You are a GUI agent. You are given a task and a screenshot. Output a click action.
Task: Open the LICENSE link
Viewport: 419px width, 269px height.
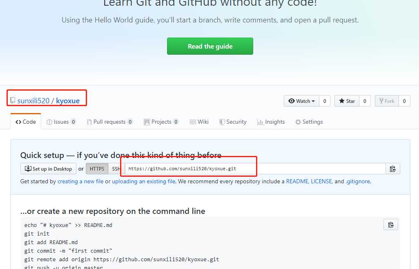click(x=321, y=181)
